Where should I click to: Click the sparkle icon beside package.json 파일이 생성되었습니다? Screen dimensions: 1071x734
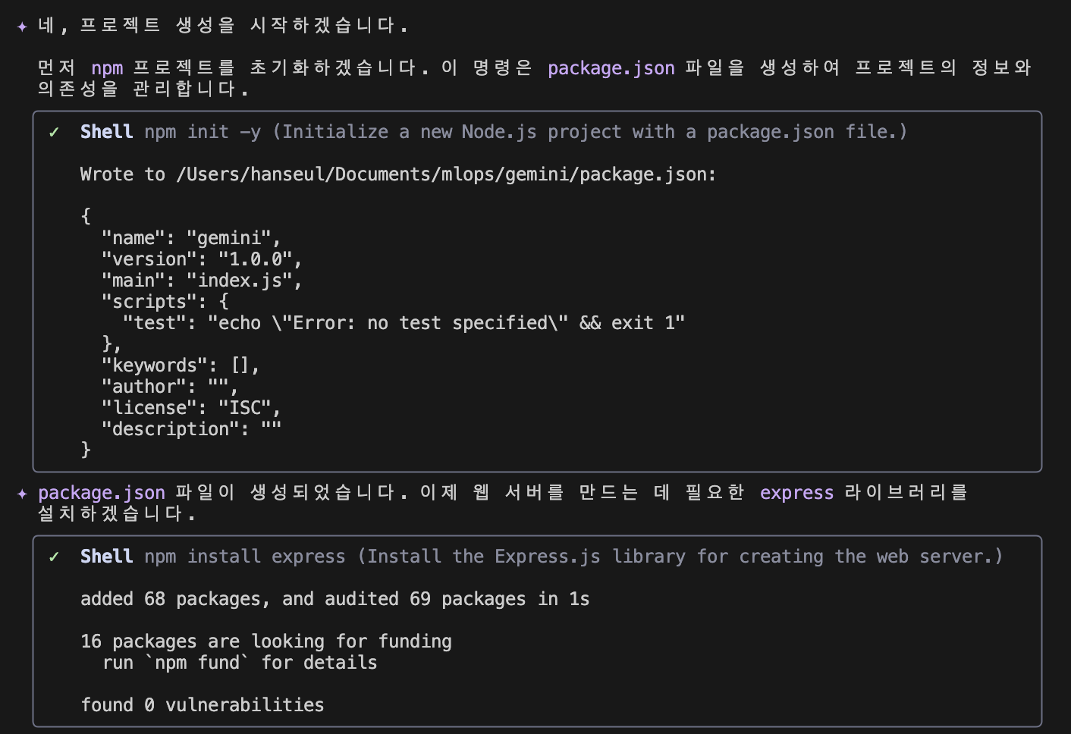click(x=22, y=494)
